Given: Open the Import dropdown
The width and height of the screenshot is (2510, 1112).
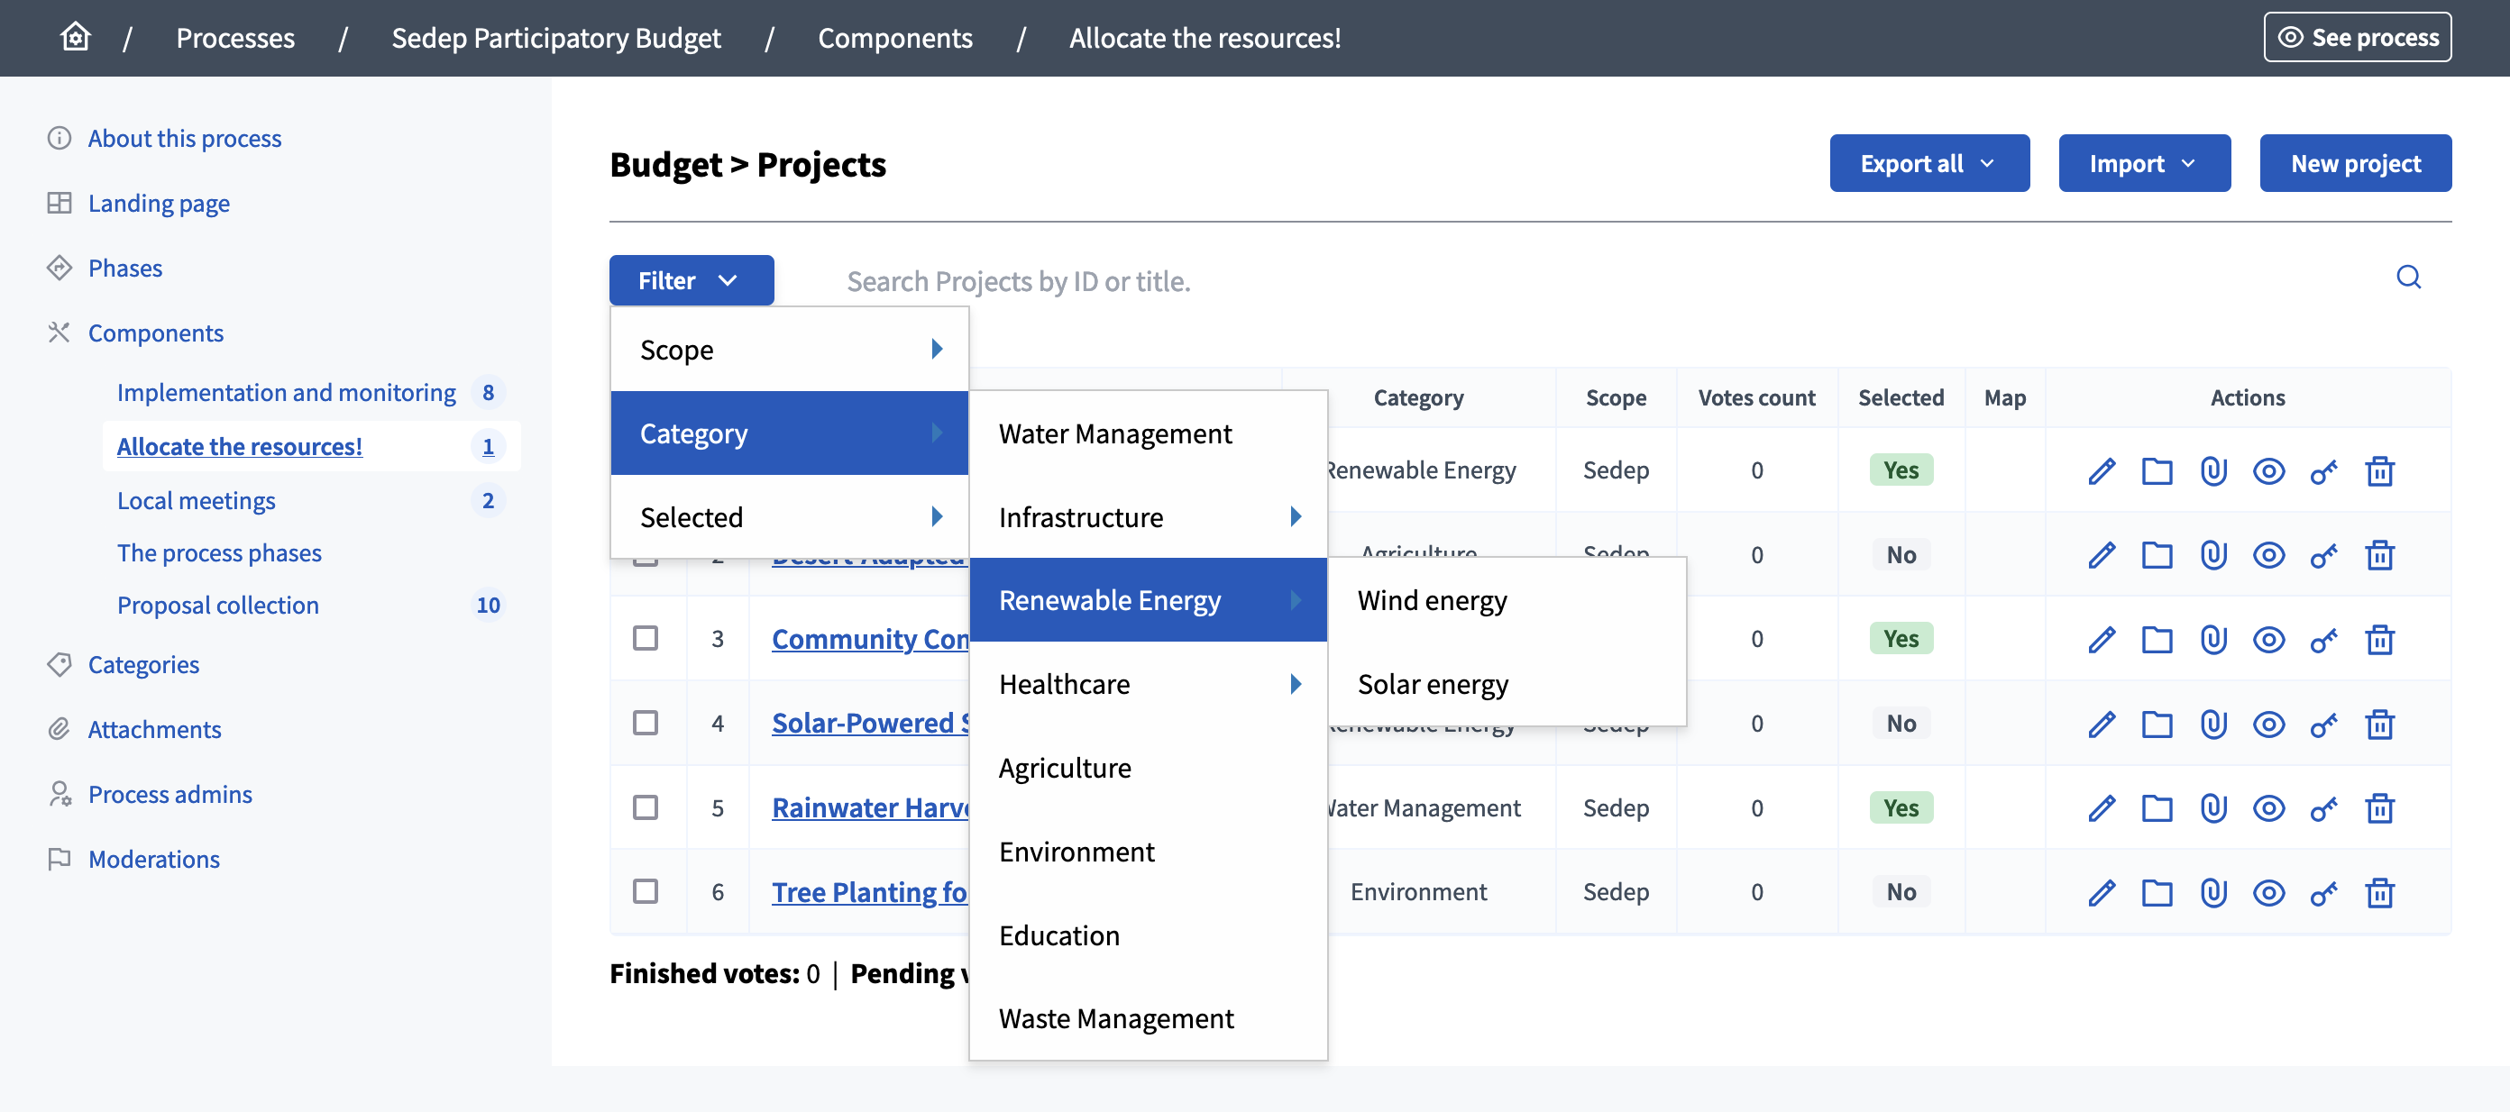Looking at the screenshot, I should click(2143, 162).
